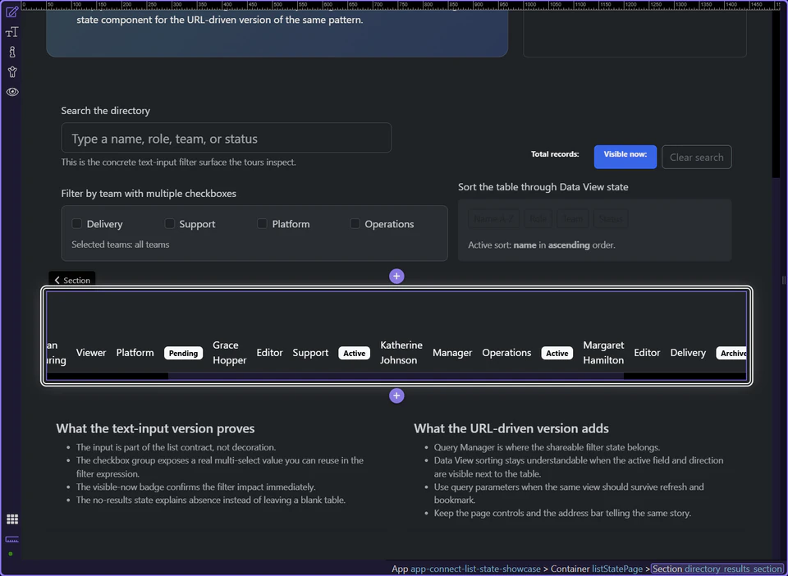Check the Operations team checkbox
The width and height of the screenshot is (788, 576).
point(355,223)
